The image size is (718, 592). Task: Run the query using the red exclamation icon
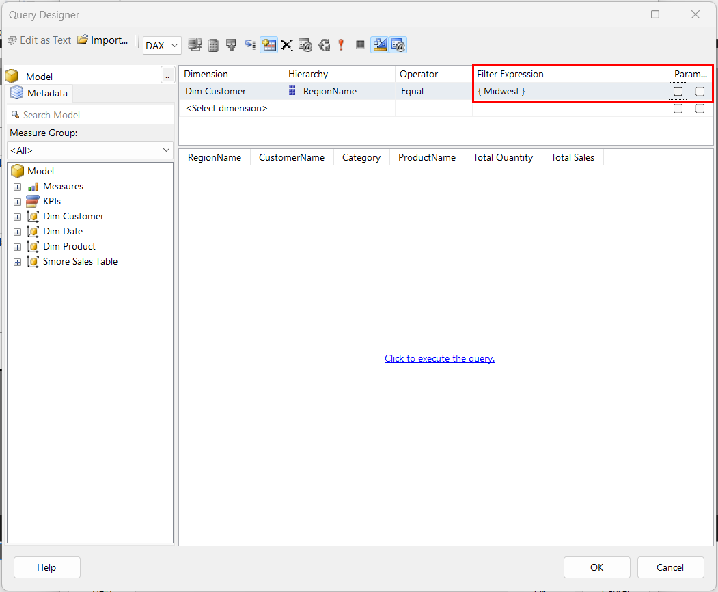pyautogui.click(x=341, y=45)
